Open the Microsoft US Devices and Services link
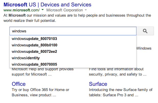 (47, 5)
